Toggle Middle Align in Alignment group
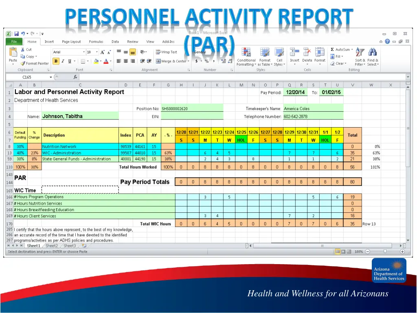This screenshot has width=417, height=313. click(x=126, y=52)
